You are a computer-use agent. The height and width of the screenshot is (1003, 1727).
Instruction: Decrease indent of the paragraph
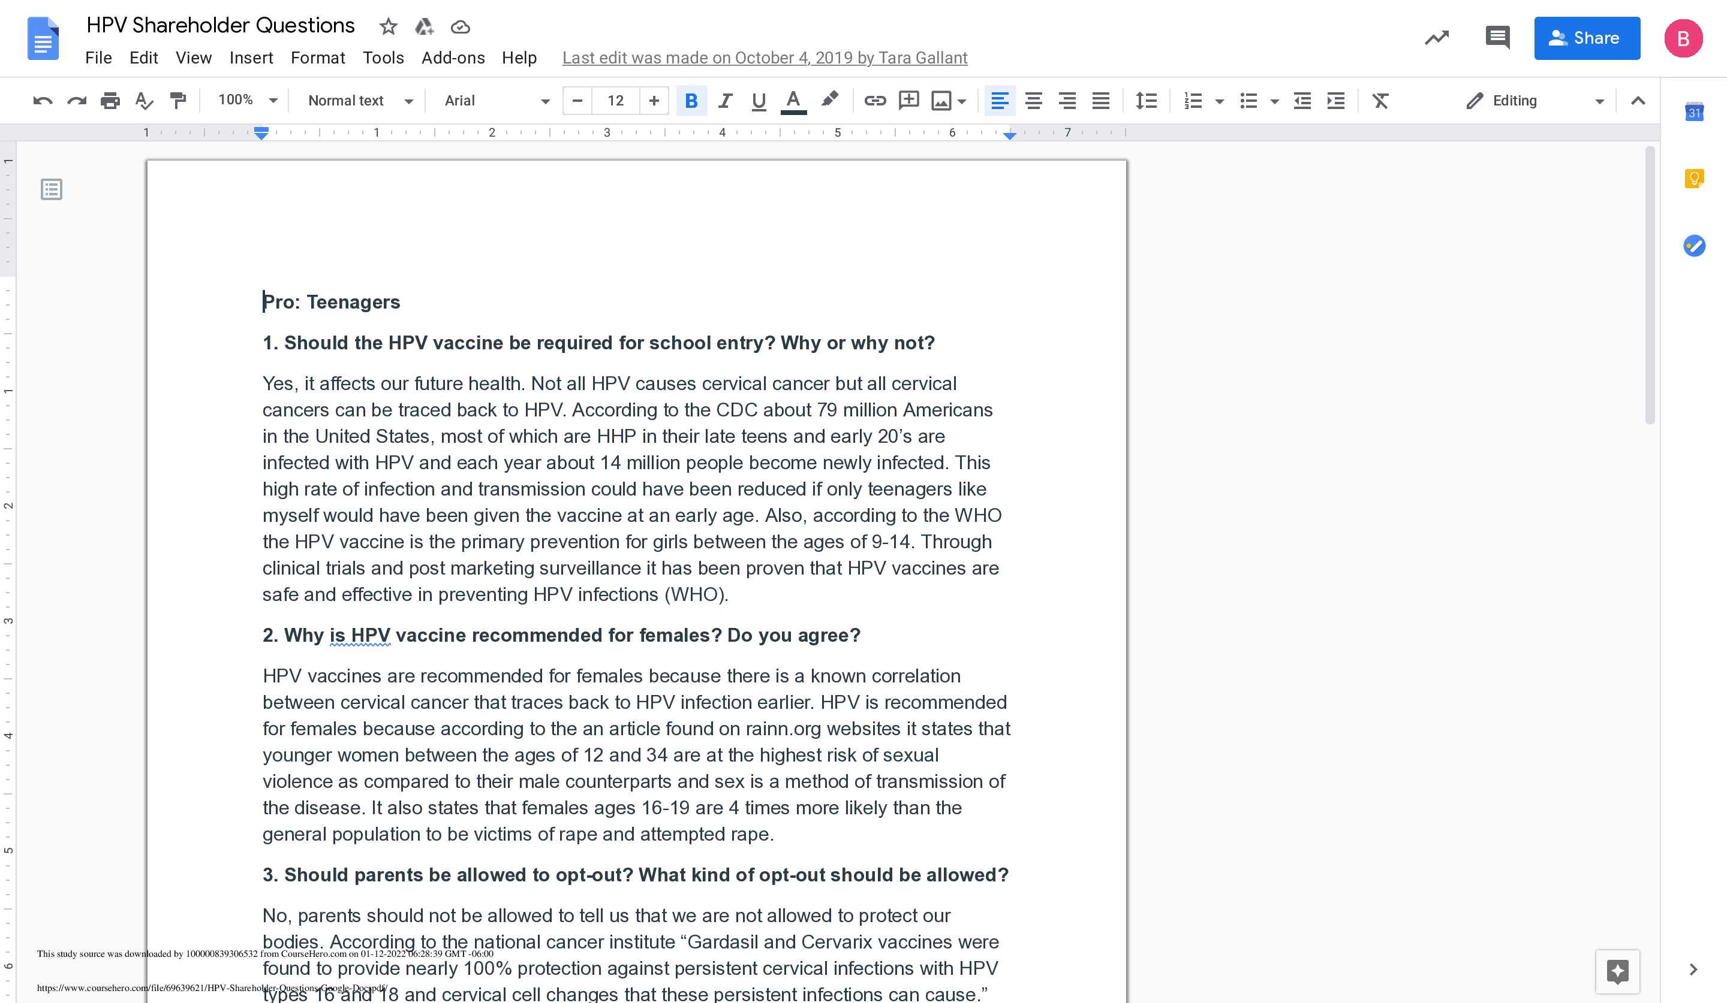[x=1302, y=101]
